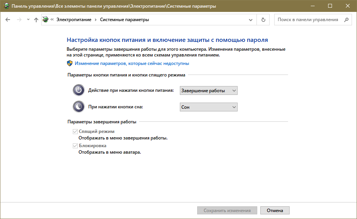Click the refresh button in address bar
The image size is (357, 219).
tap(263, 20)
